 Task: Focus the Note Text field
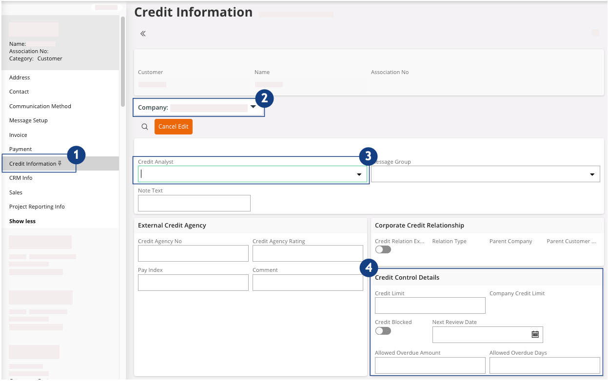[x=194, y=203]
